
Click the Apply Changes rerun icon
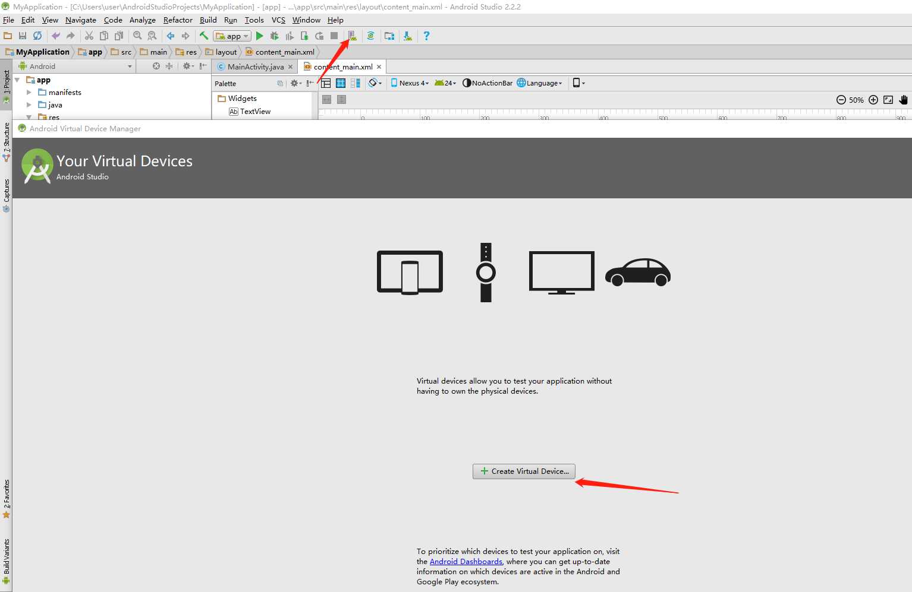pos(319,36)
